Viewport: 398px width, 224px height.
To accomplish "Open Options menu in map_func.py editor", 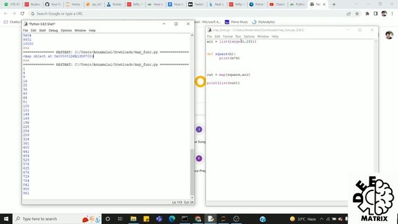I will (x=249, y=37).
